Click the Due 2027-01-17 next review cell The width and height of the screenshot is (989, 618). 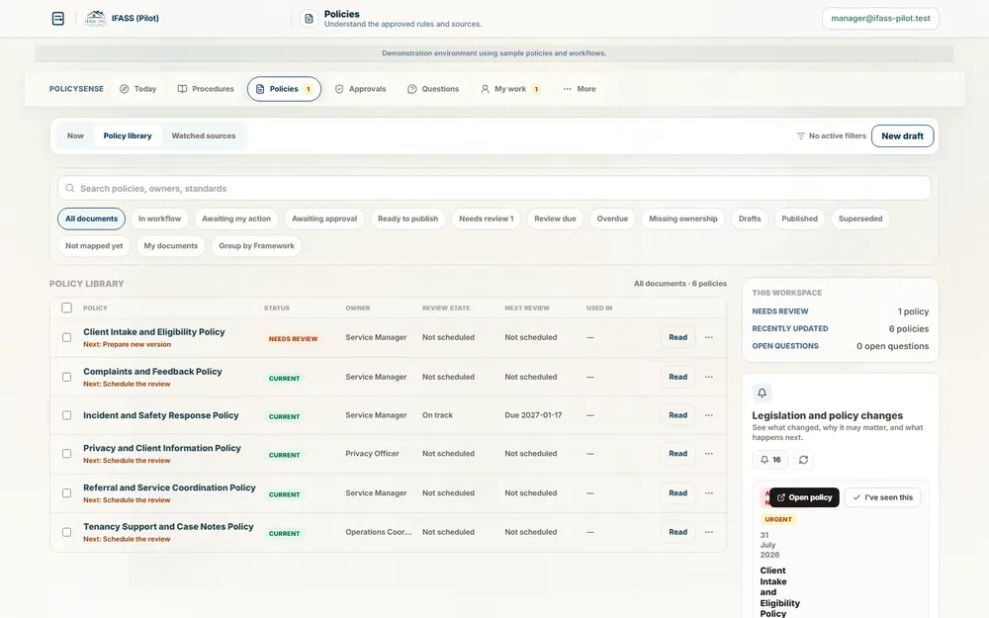point(533,415)
